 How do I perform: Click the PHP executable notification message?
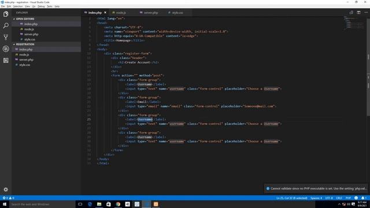[319, 188]
